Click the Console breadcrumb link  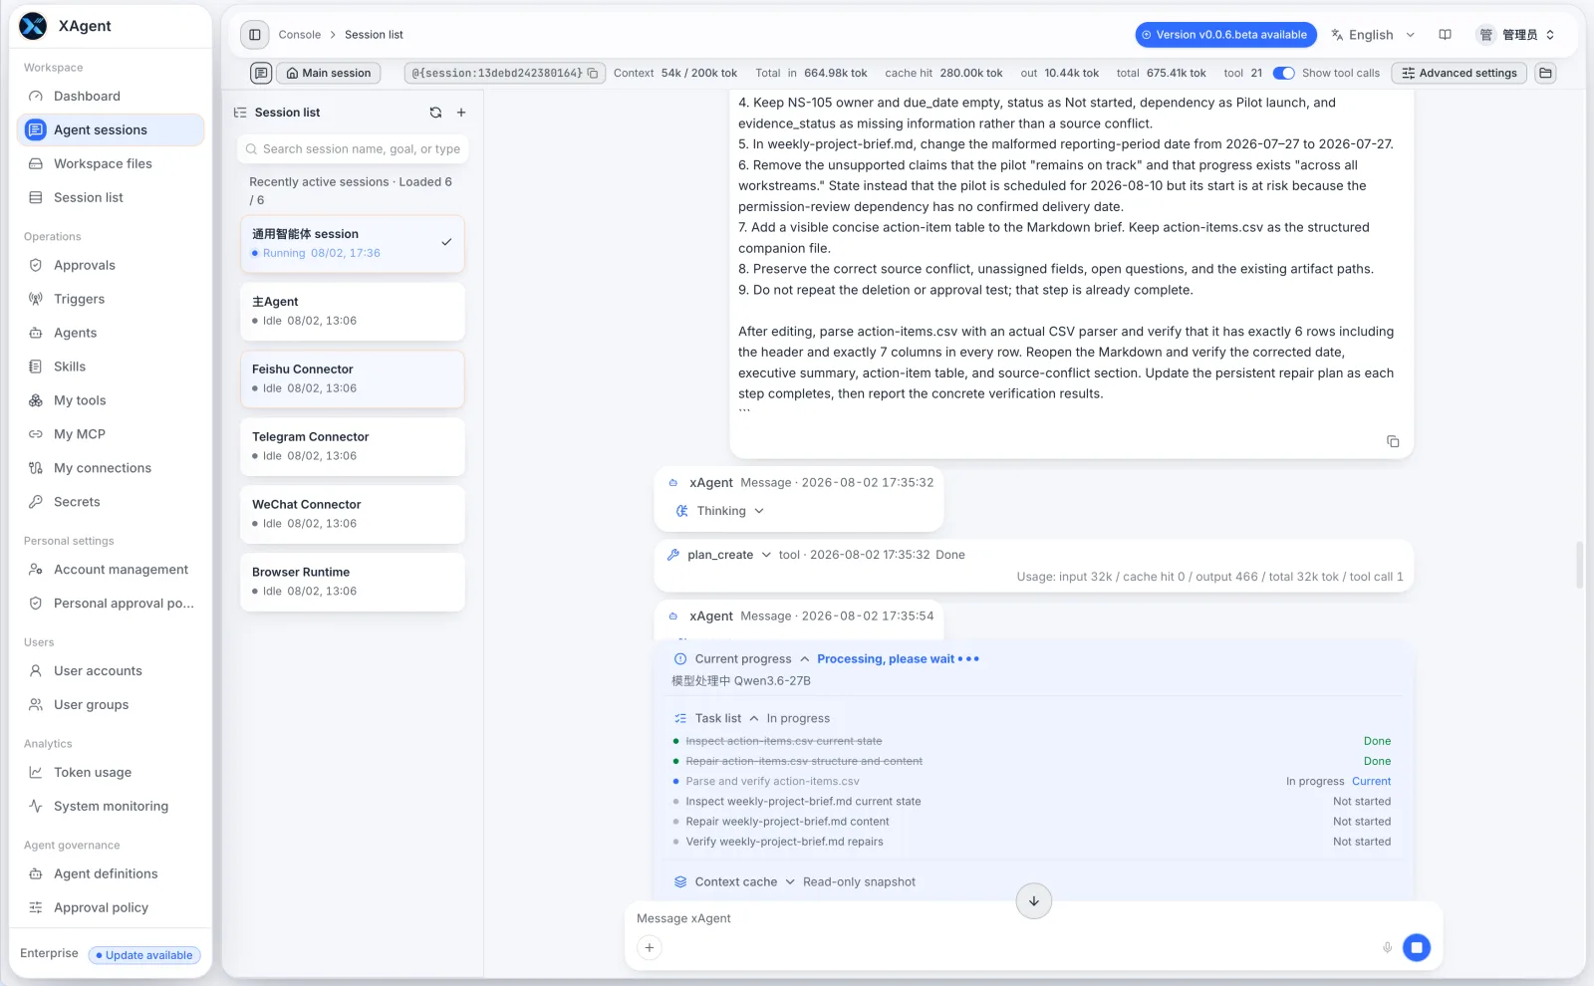click(x=300, y=35)
